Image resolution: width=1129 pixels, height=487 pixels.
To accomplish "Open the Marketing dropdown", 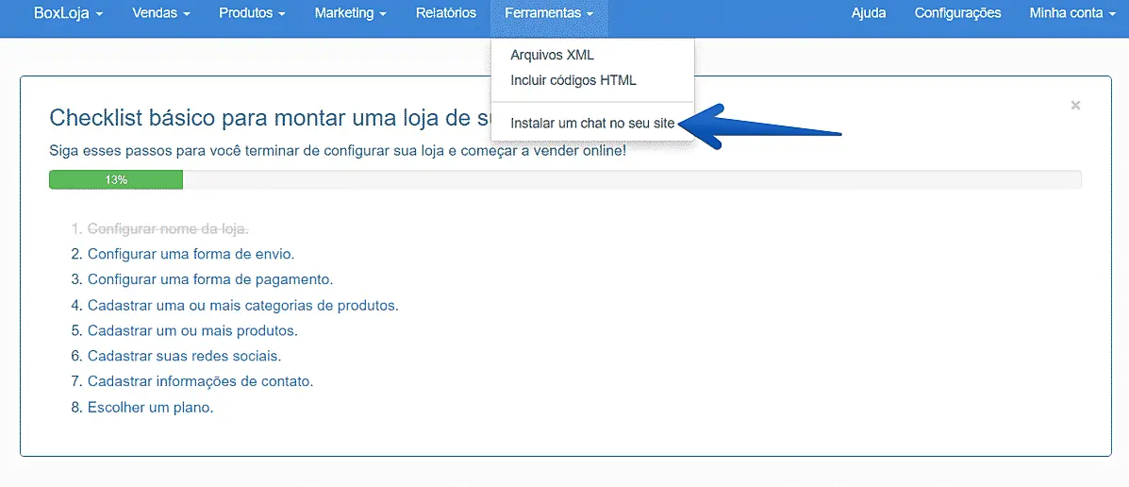I will click(x=350, y=13).
